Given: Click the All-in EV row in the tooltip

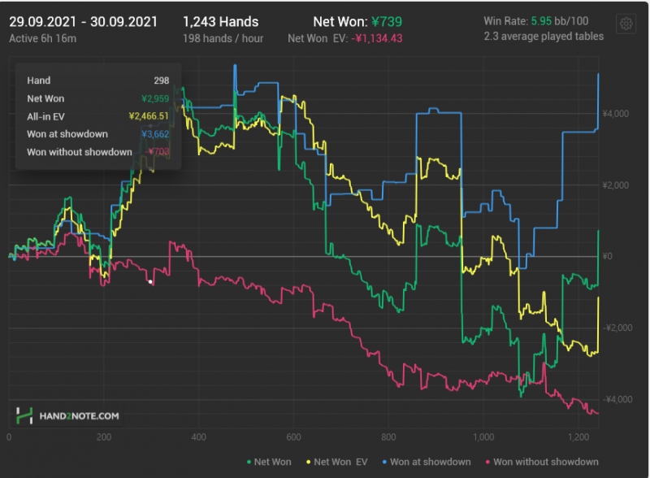Looking at the screenshot, I should coord(97,116).
